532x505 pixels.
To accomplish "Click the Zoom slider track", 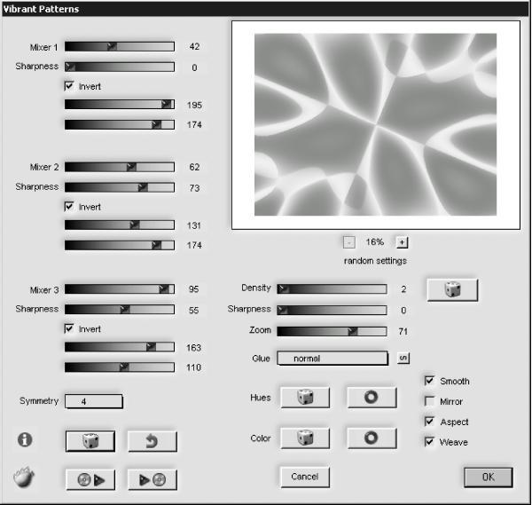I will click(x=332, y=331).
